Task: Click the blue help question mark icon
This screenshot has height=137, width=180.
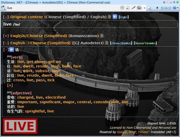Action: [175, 8]
